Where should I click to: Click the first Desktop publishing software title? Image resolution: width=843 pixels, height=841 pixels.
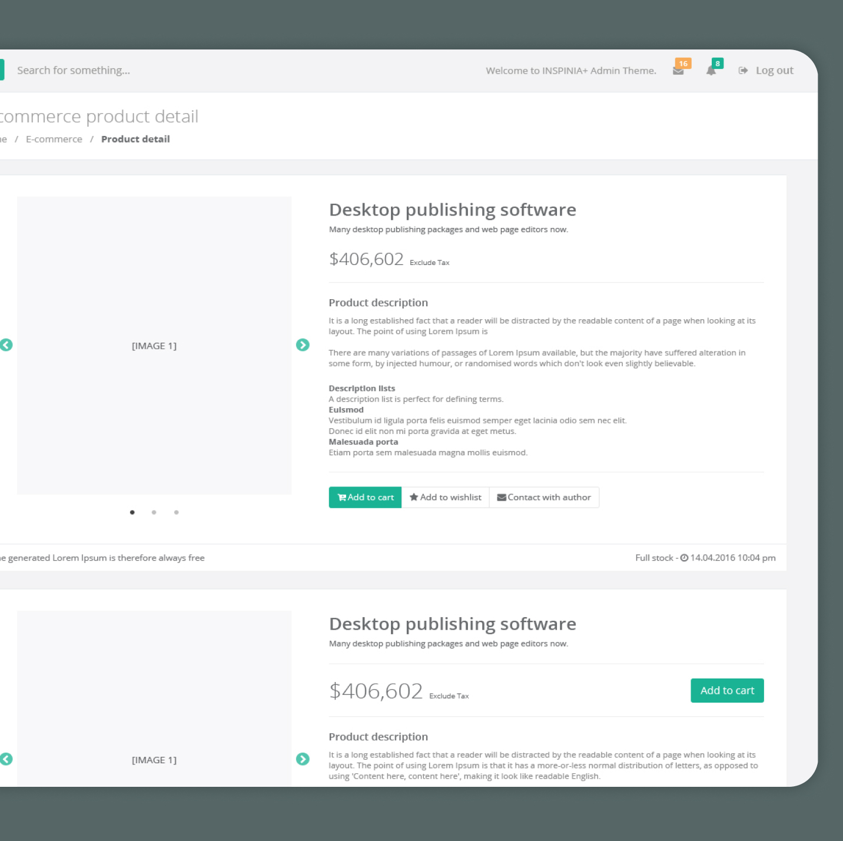[452, 210]
